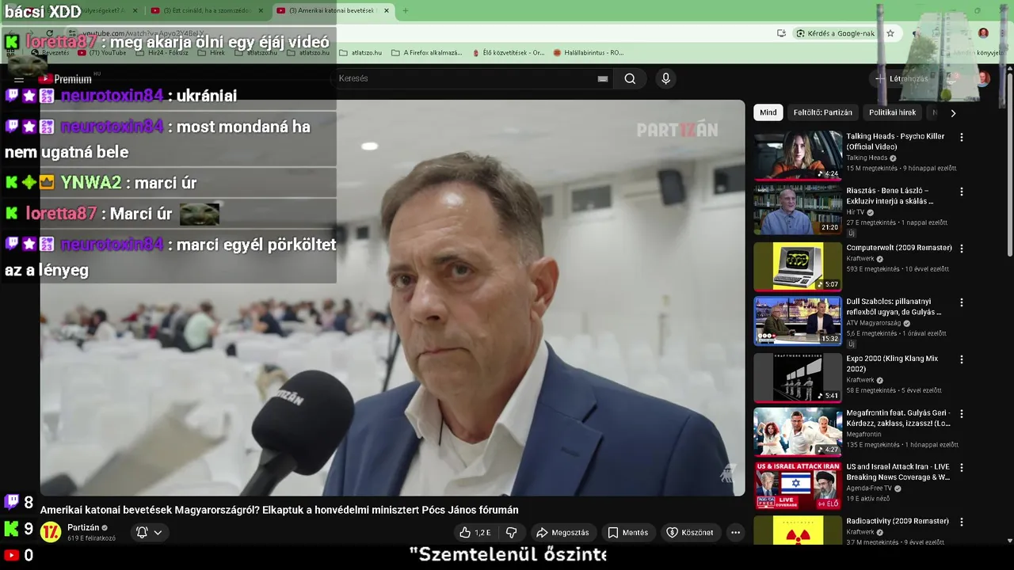The width and height of the screenshot is (1014, 570).
Task: Close the Amerikai katonai bevetések tab
Action: (x=387, y=10)
